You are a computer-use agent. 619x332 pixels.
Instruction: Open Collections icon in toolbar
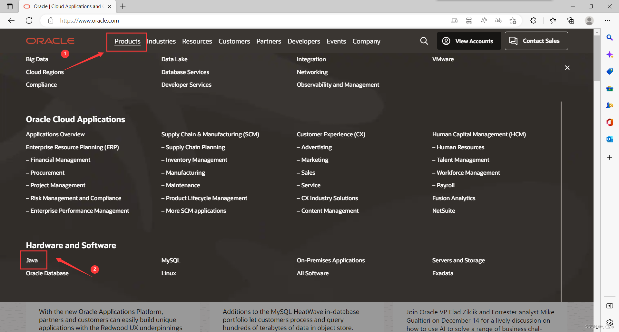(x=571, y=21)
